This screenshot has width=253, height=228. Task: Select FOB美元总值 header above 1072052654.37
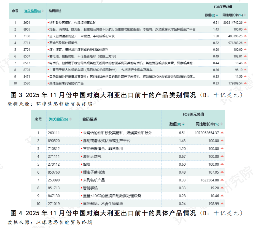[193, 115]
